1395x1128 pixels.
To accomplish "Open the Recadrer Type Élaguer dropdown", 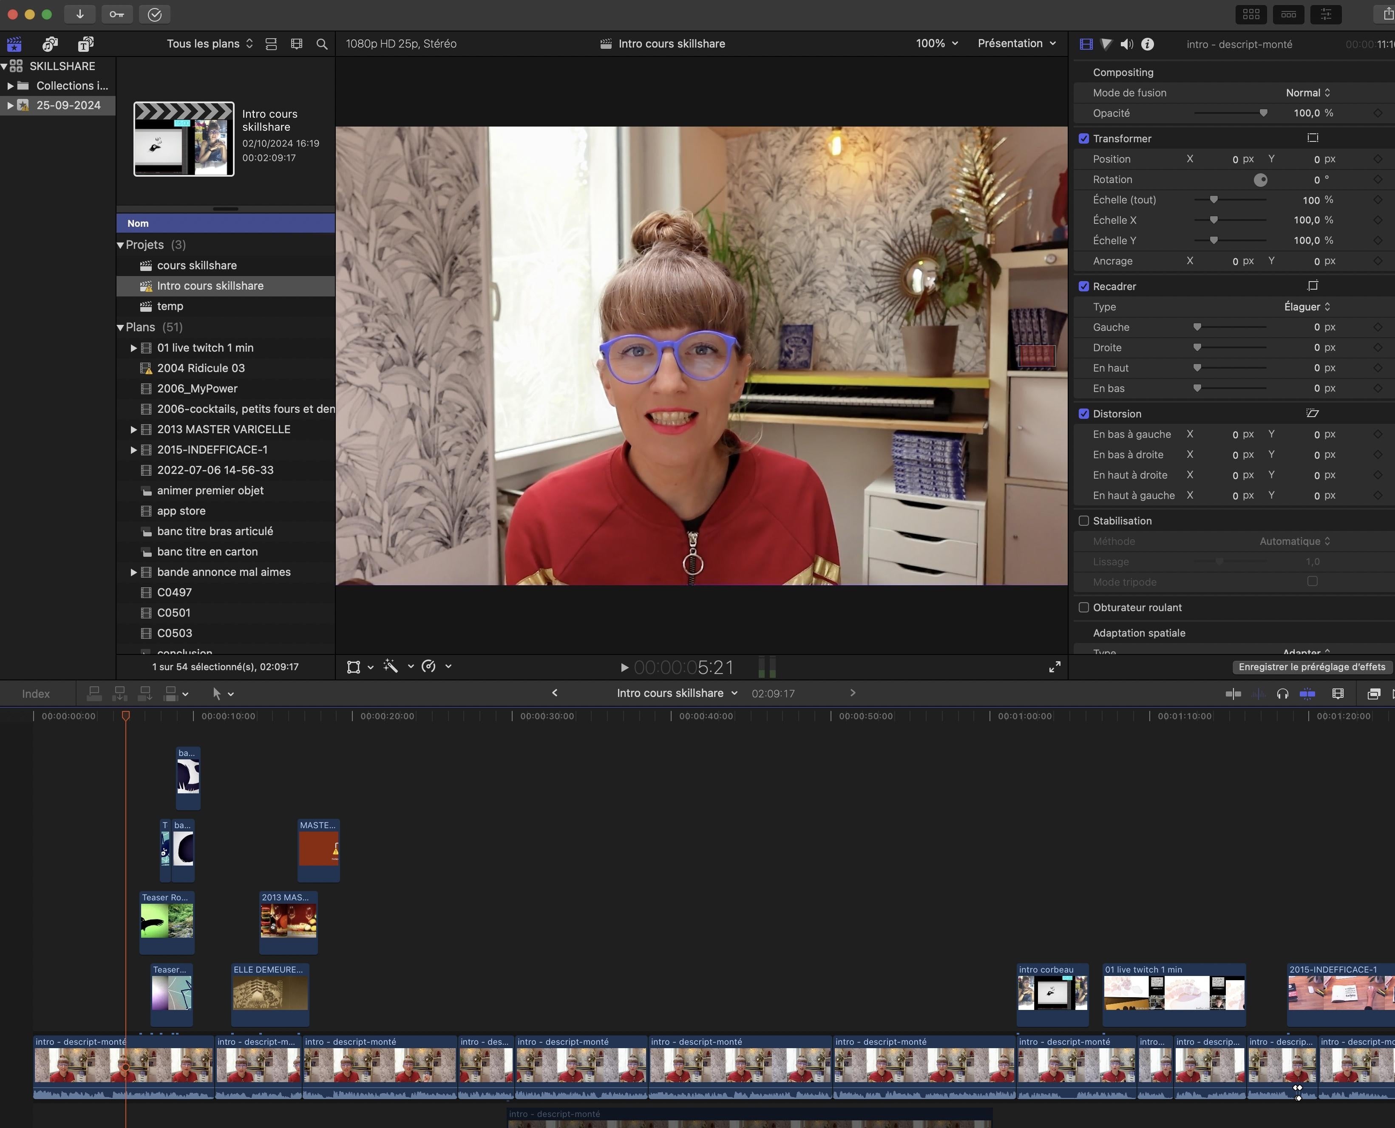I will click(1307, 307).
